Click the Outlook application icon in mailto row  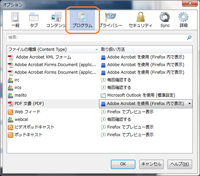103,96
